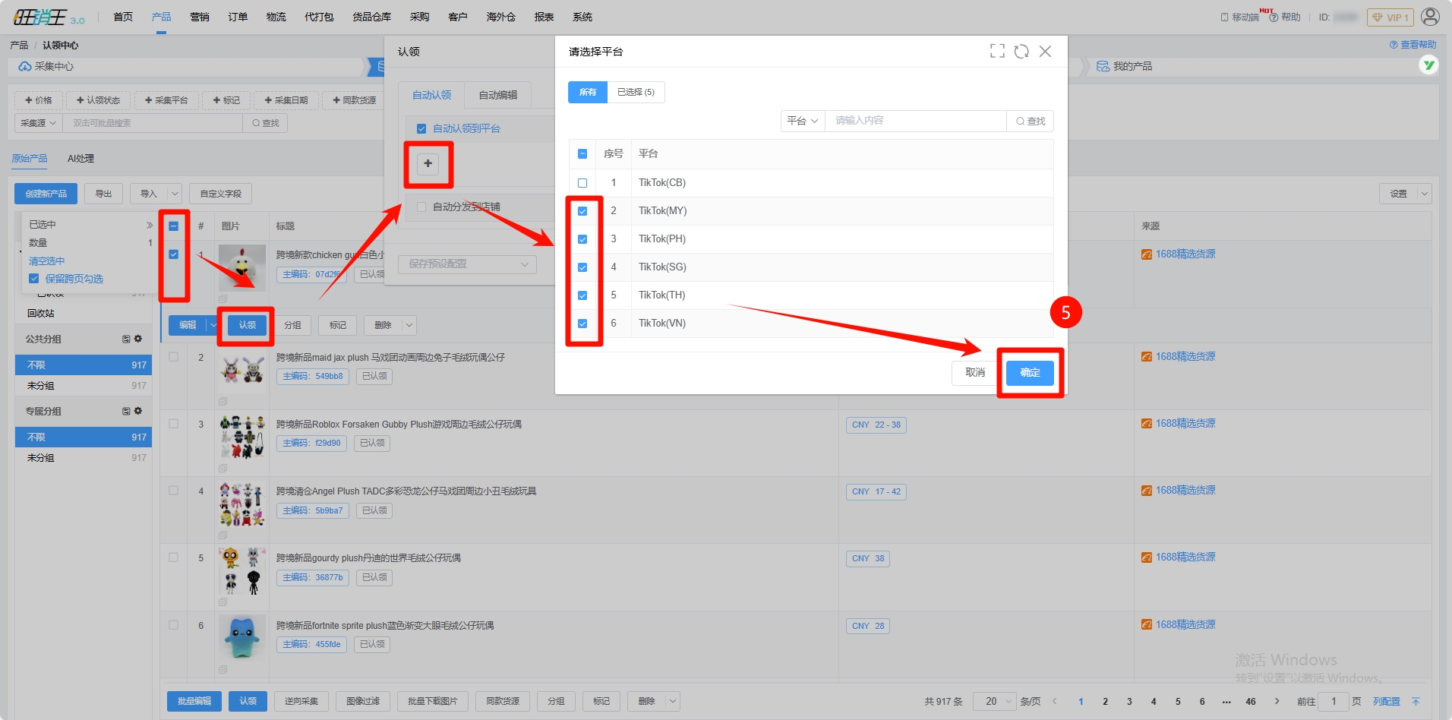Click the fullscreen icon in platform dialog
The height and width of the screenshot is (720, 1452).
[997, 51]
